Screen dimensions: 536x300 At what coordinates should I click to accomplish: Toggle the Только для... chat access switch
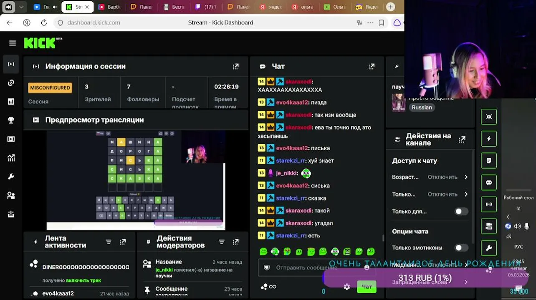461,211
